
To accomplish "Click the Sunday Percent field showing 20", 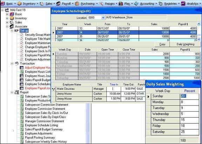I will pyautogui.click(x=189, y=96).
